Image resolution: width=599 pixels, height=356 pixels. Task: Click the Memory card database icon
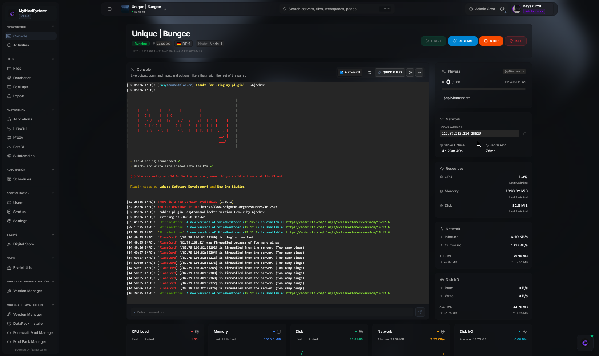point(278,332)
